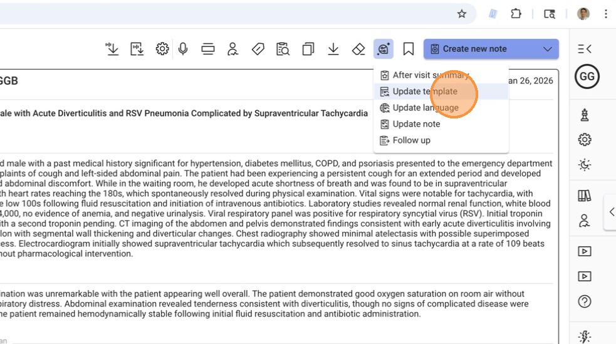Screen dimensions: 616x344
Task: Choose Update template in the menu
Action: click(x=441, y=91)
